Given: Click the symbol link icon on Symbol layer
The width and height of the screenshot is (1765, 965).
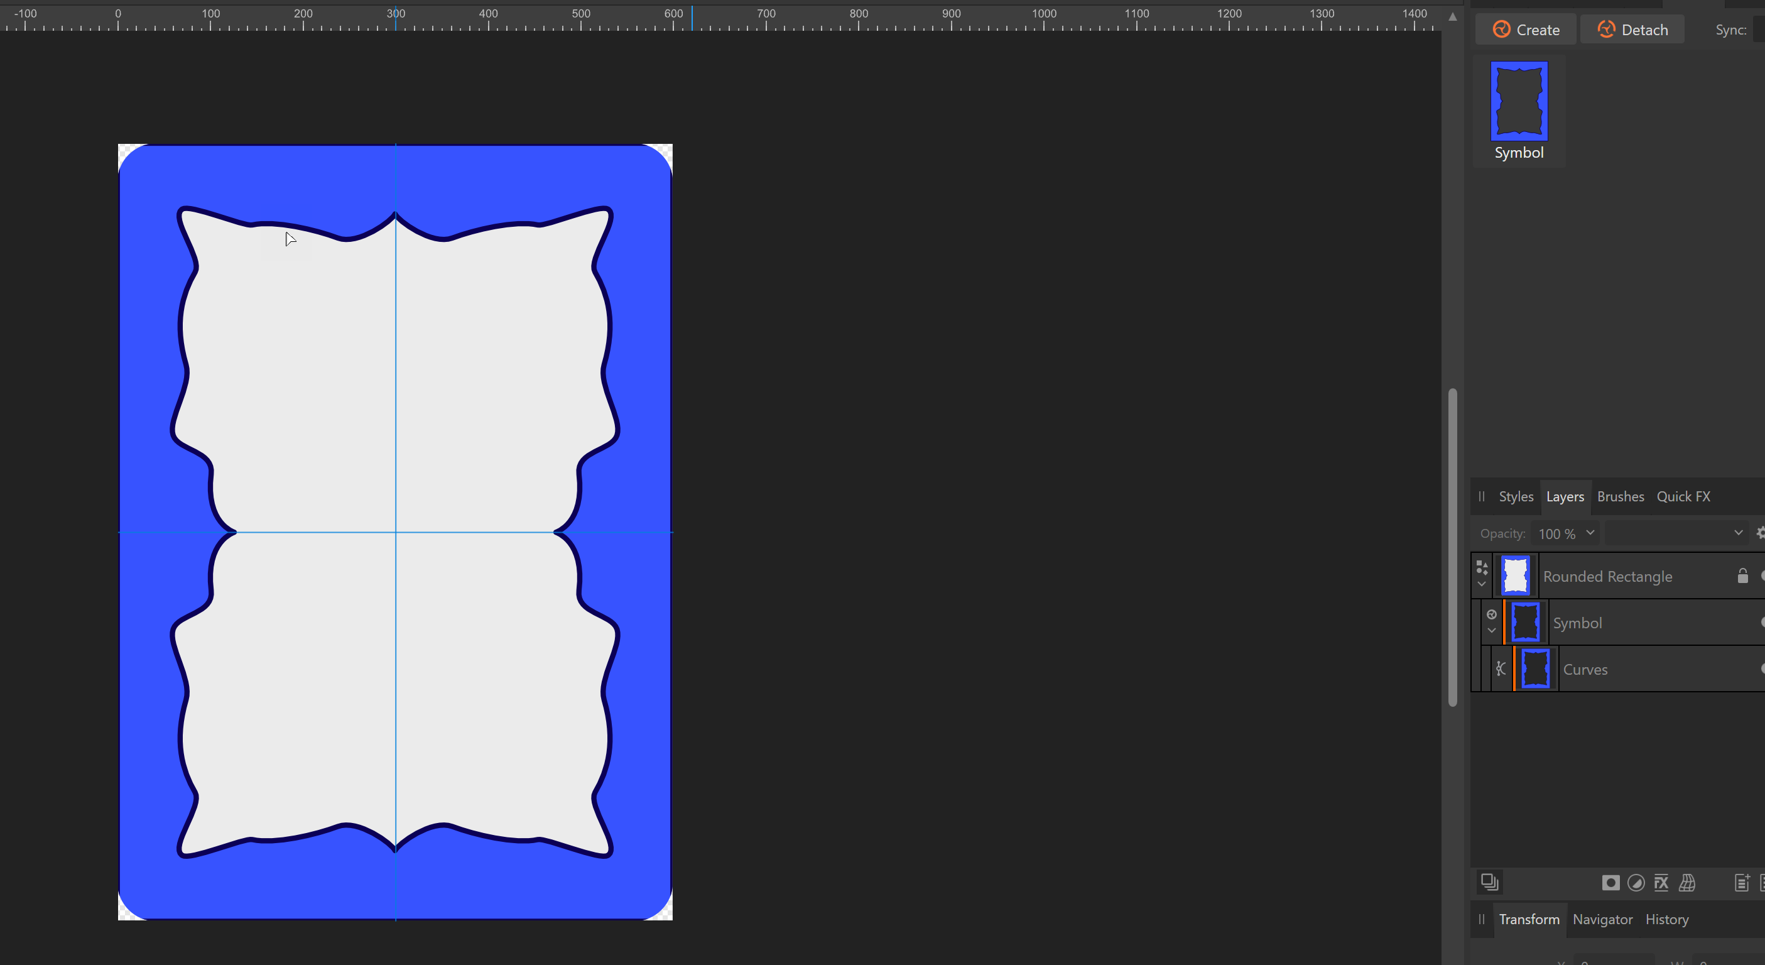Looking at the screenshot, I should click(1492, 614).
